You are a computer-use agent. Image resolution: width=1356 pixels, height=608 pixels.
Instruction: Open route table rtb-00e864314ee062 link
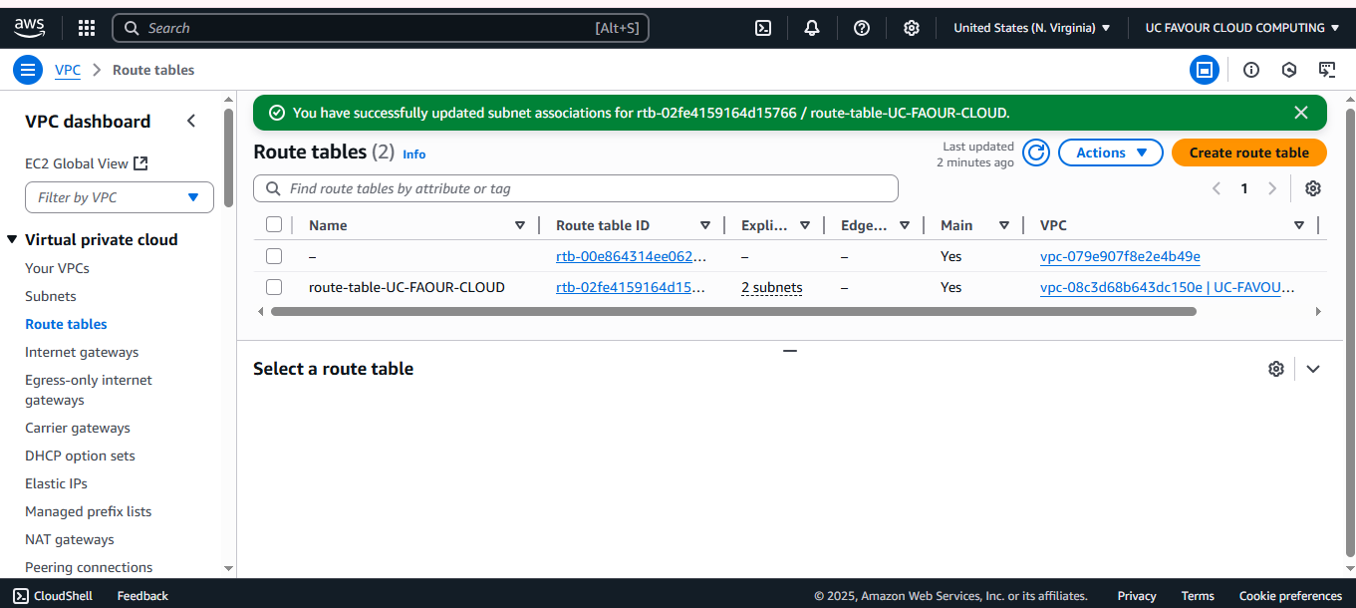pyautogui.click(x=631, y=256)
